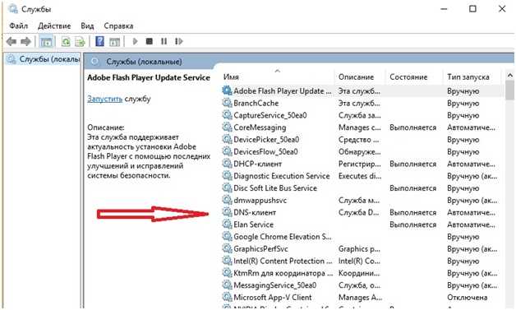Click Graphics p... description of GraphicsPerfSvc
The height and width of the screenshot is (310, 516).
click(359, 249)
